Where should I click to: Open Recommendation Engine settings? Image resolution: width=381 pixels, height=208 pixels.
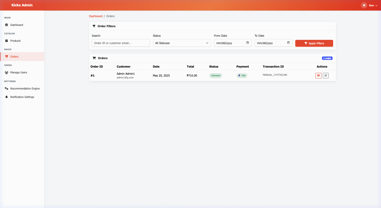pos(22,88)
